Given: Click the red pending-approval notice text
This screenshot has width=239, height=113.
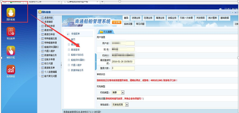Looking at the screenshot, I should 137,80.
